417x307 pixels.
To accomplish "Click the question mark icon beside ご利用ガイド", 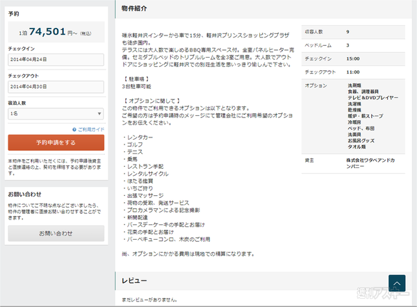I will tap(74, 129).
